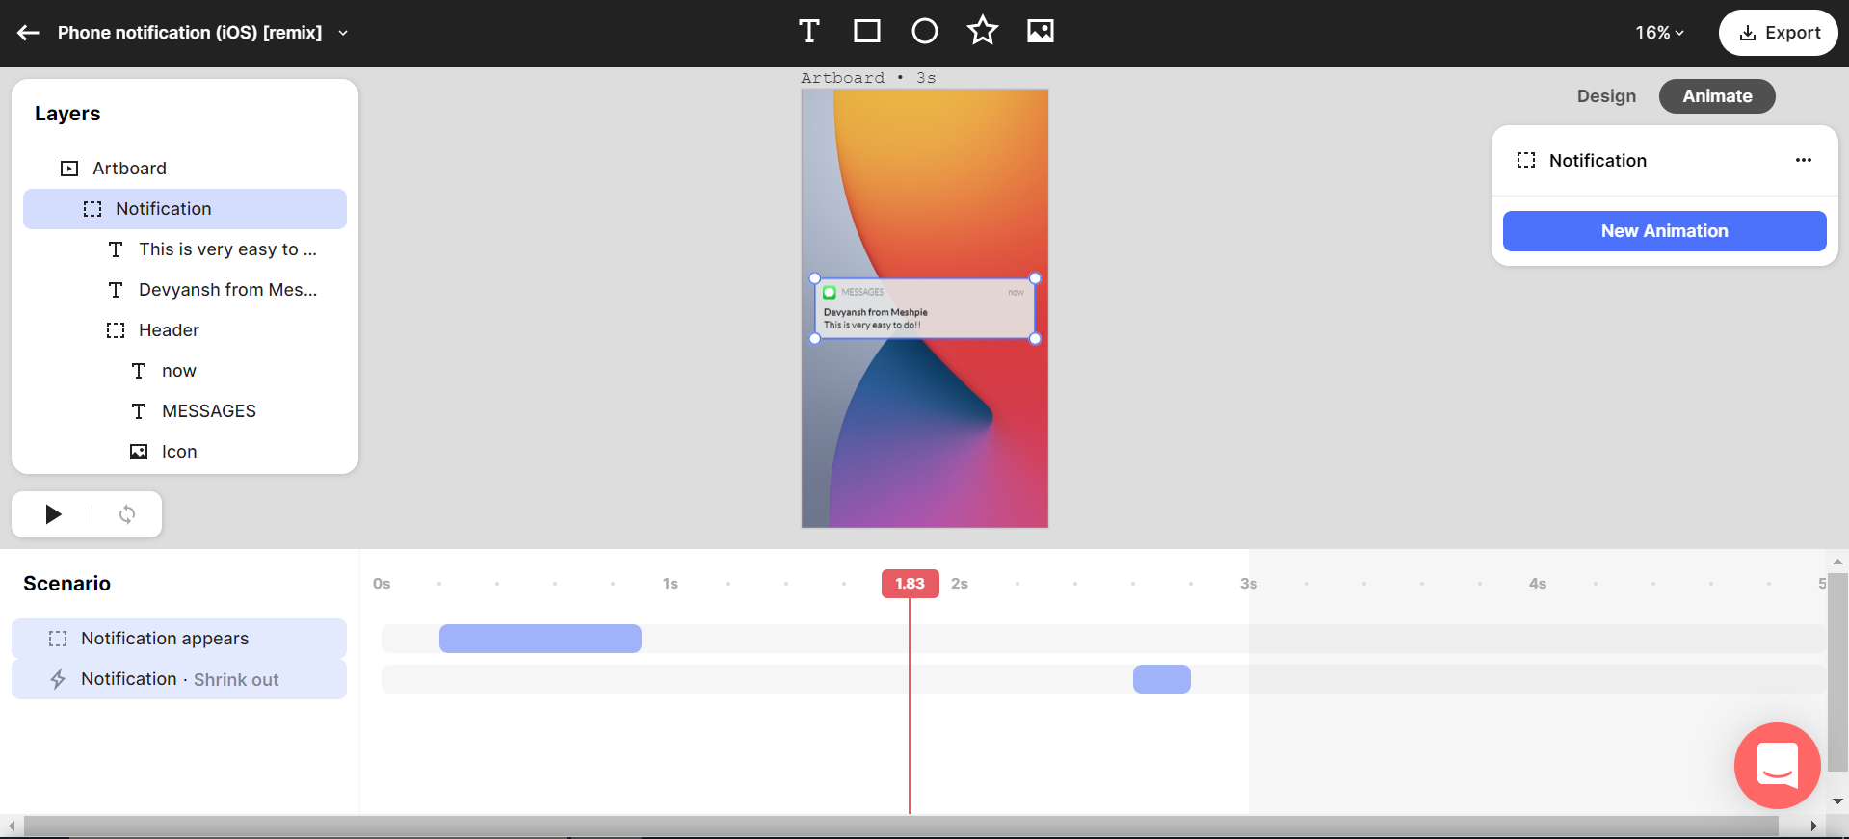Click the top-left selection handle of notification
This screenshot has height=839, width=1849.
pos(815,278)
